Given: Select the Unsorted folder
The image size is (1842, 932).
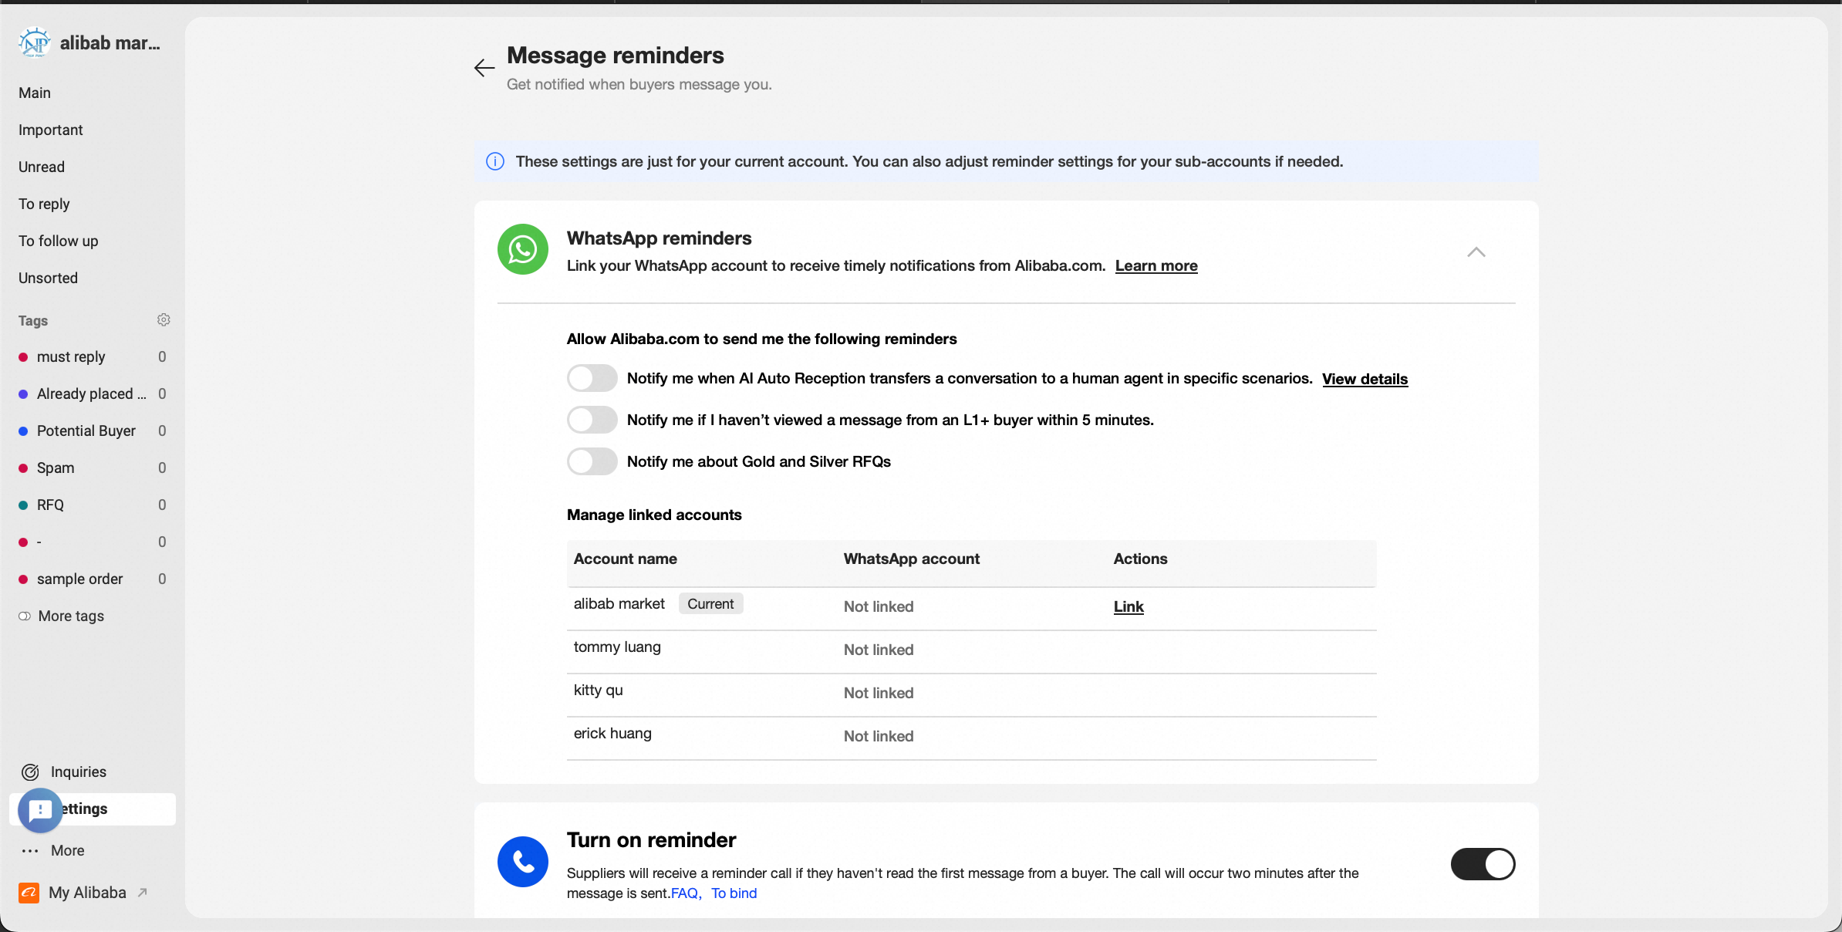Looking at the screenshot, I should click(48, 278).
